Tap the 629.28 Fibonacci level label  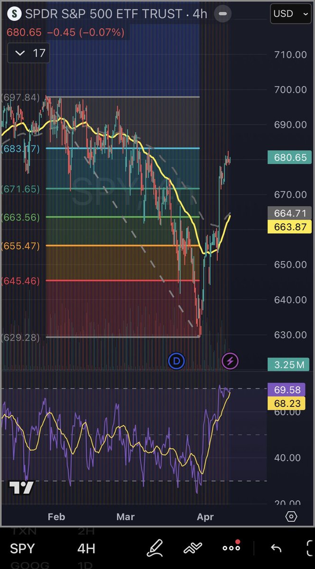point(20,337)
